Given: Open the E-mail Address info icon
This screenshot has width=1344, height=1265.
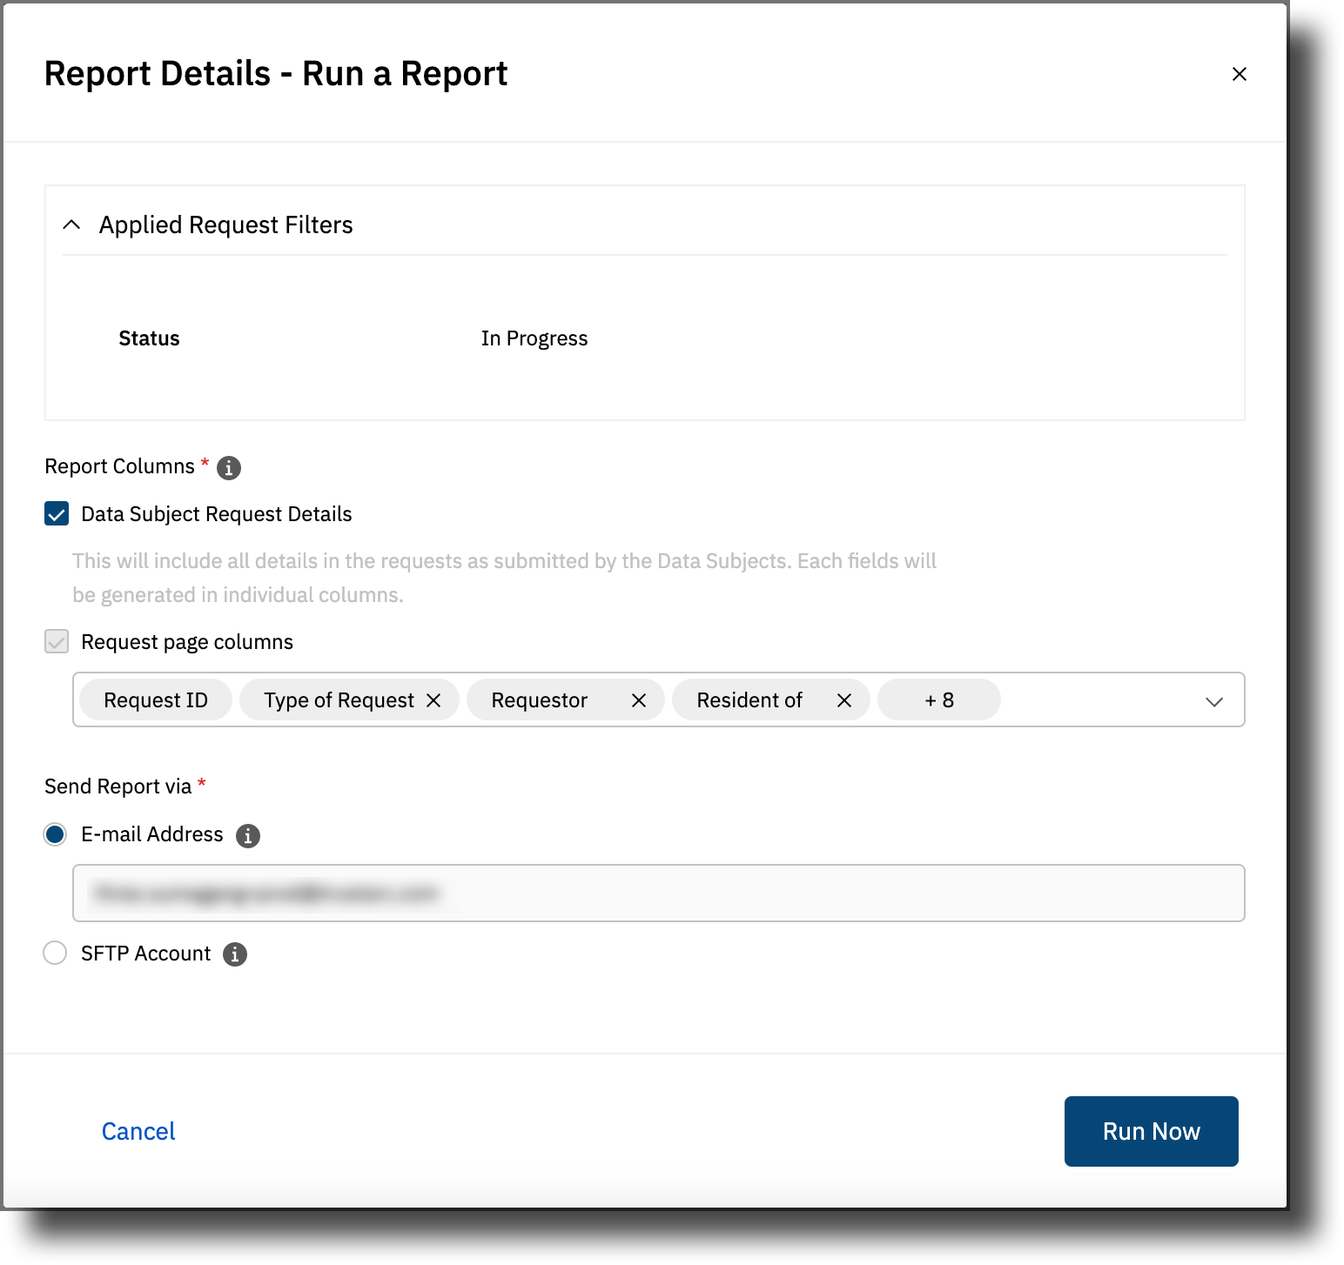Looking at the screenshot, I should click(248, 836).
